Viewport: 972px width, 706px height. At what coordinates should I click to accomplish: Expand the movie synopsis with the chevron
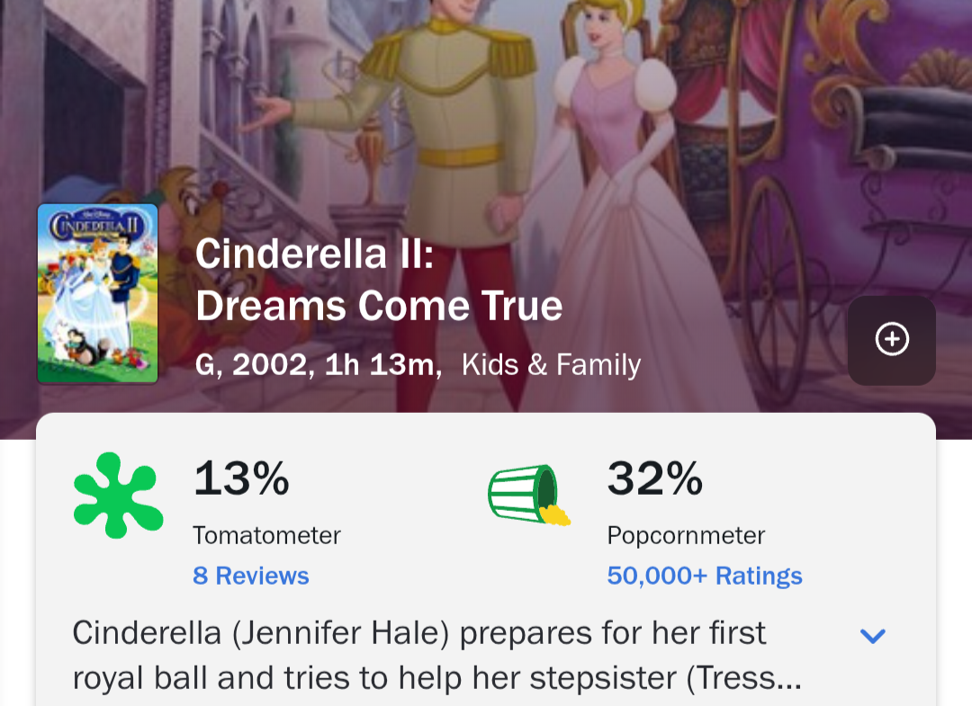(872, 636)
